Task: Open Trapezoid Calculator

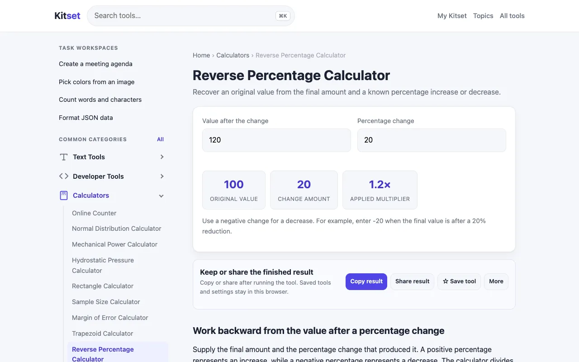Action: click(103, 333)
